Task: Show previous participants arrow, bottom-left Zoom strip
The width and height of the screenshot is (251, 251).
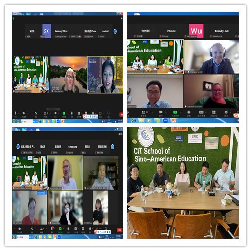Action: point(18,147)
